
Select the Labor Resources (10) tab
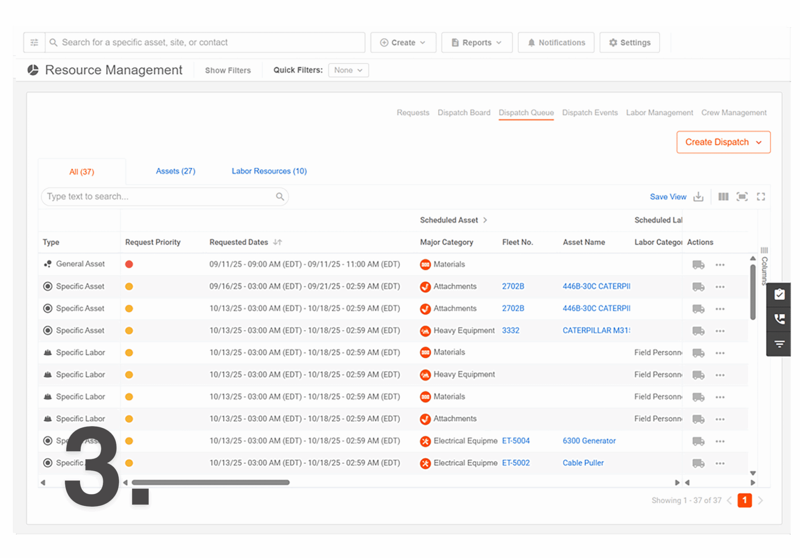tap(269, 171)
